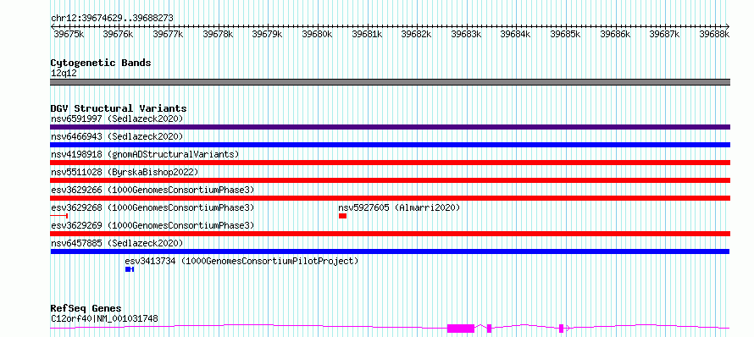Click the 39681k ruler tick label

tap(367, 34)
